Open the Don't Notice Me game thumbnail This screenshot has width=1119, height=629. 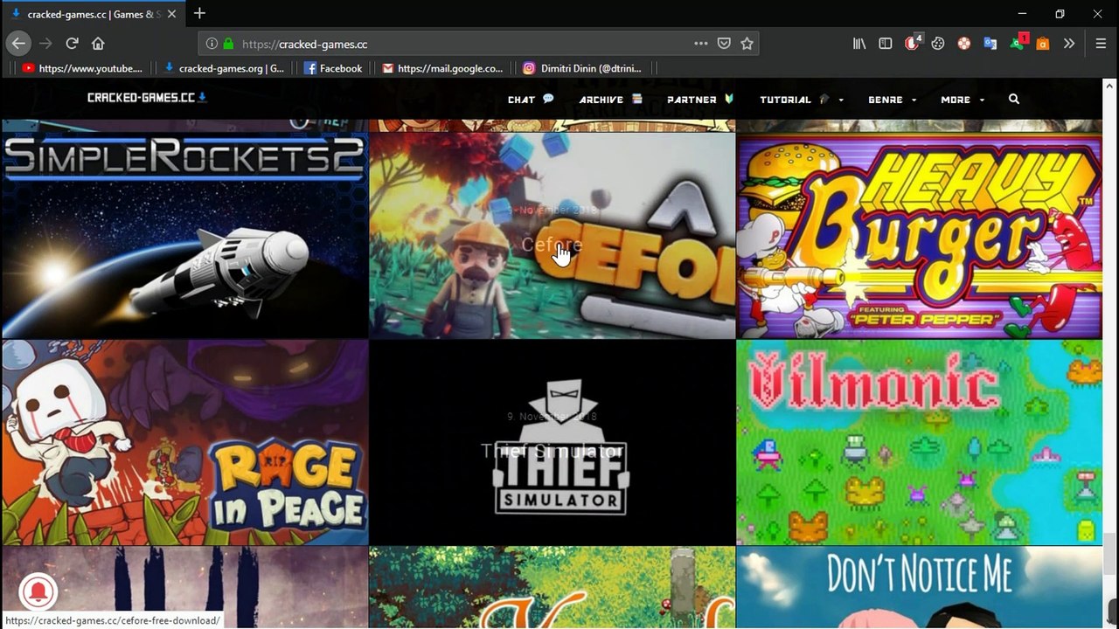[x=920, y=588]
